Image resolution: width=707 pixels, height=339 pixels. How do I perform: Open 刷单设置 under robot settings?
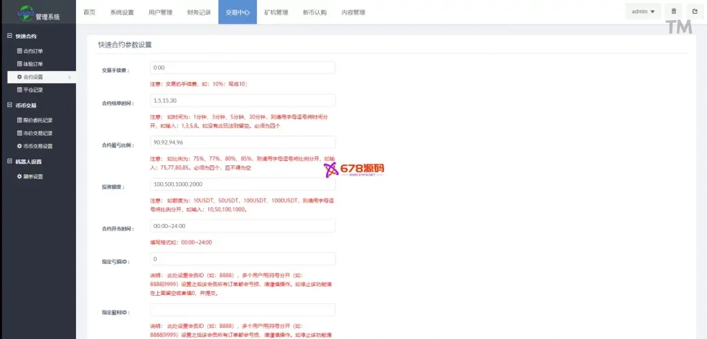point(32,176)
